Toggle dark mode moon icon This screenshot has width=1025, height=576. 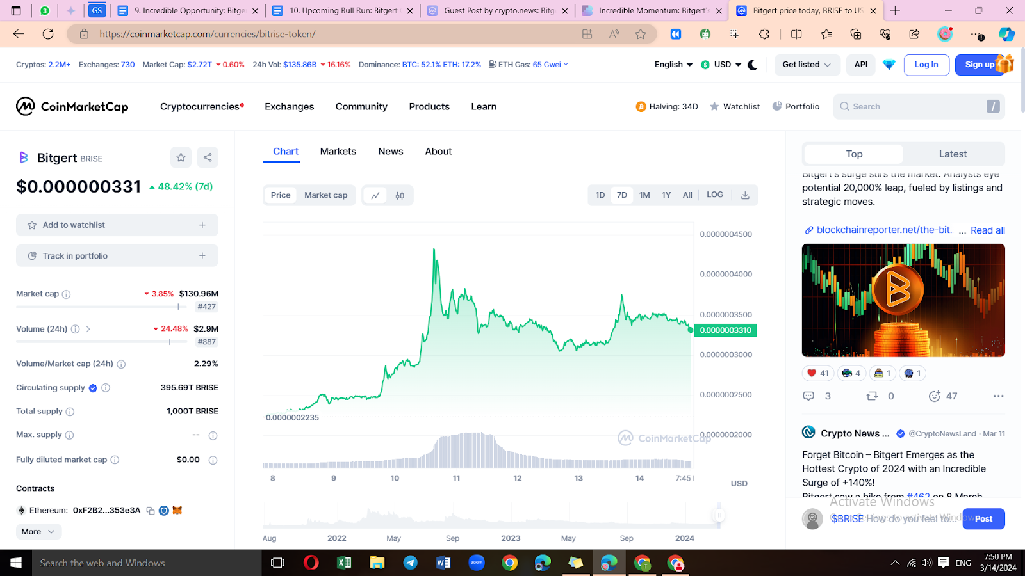pos(753,65)
